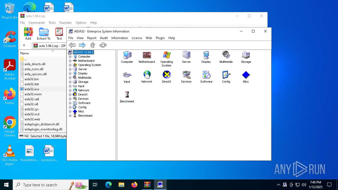Screen dimensions: 338x190
Task: Open the AIDA32 License menu
Action: pyautogui.click(x=137, y=38)
